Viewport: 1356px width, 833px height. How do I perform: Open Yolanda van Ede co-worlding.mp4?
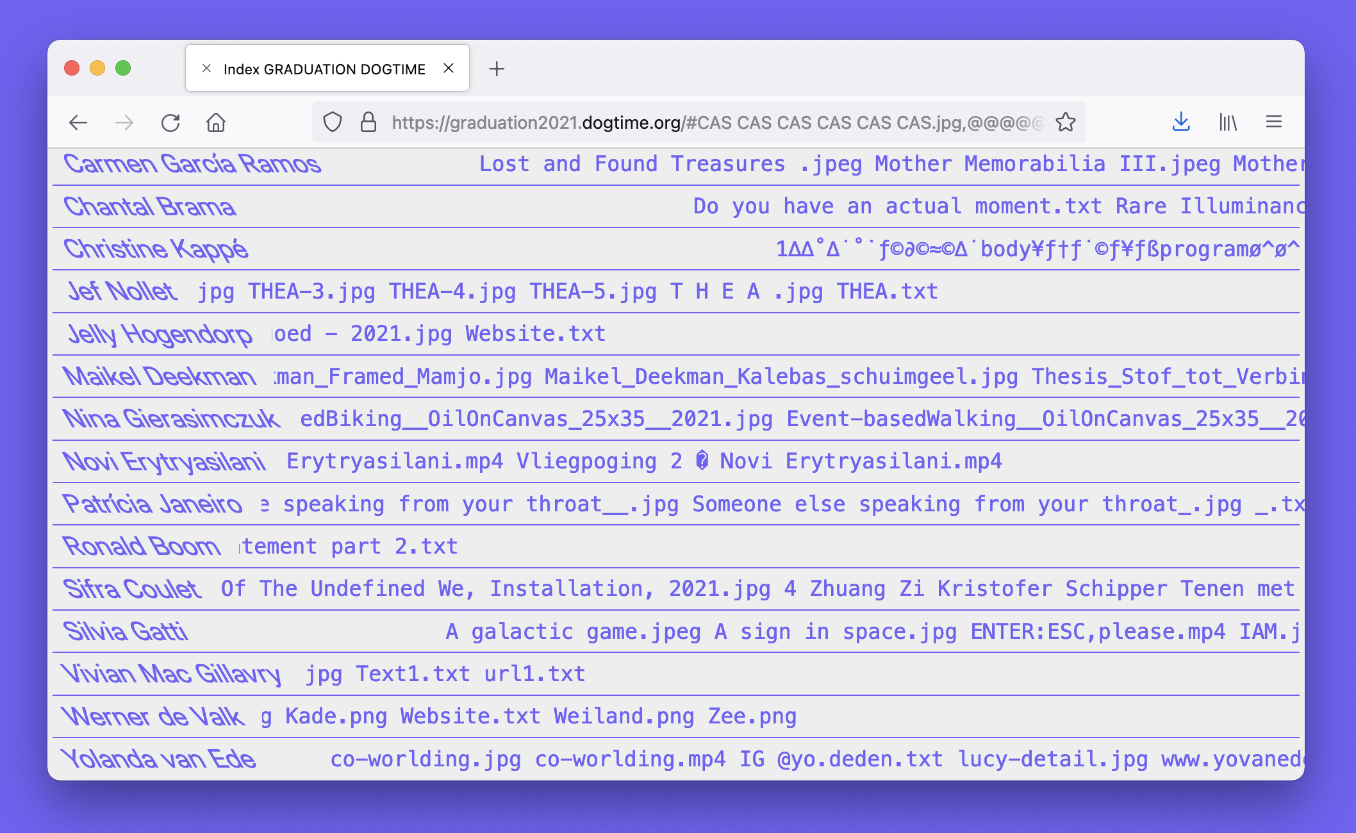[630, 759]
